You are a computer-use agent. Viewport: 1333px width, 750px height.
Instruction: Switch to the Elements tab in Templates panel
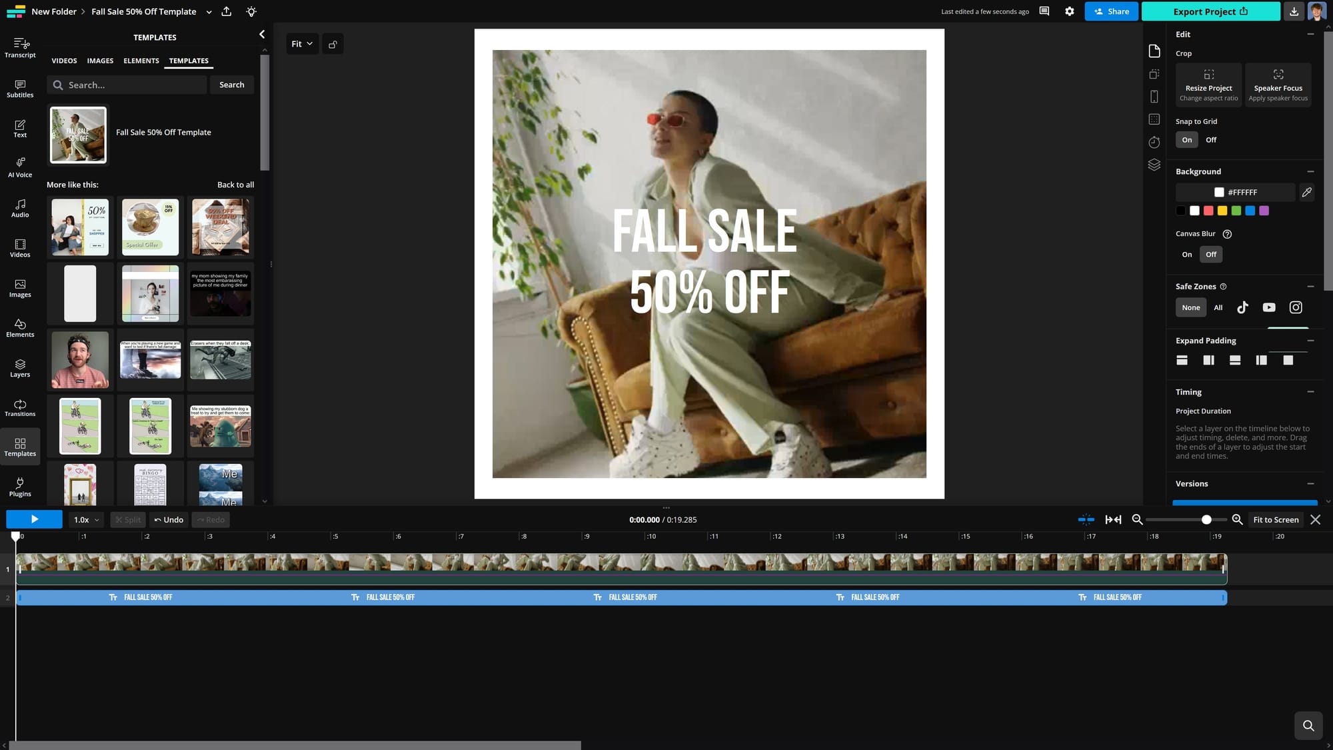(141, 61)
